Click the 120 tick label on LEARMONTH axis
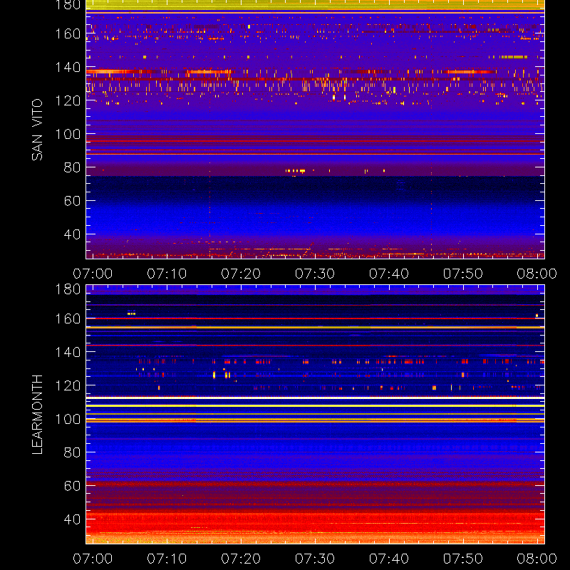The width and height of the screenshot is (570, 570). (68, 385)
